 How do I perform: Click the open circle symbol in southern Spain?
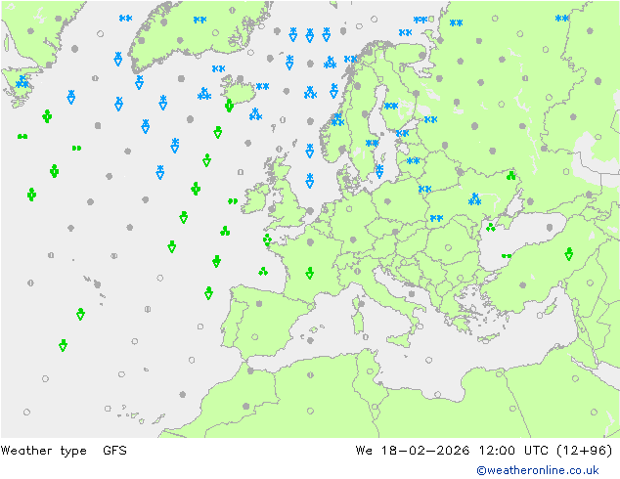254,337
